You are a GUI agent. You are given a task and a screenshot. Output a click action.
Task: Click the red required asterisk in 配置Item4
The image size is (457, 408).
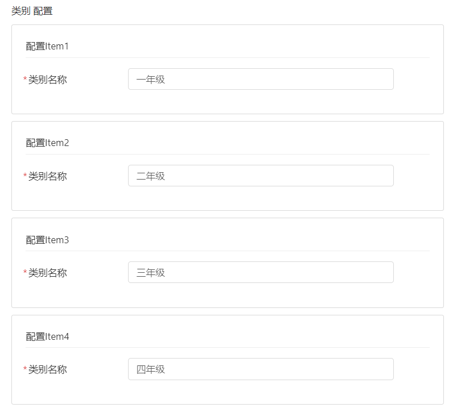tap(25, 370)
